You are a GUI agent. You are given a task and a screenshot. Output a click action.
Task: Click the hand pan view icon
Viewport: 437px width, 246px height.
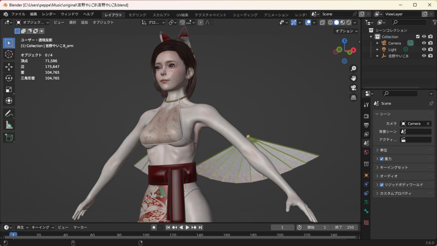[x=353, y=78]
